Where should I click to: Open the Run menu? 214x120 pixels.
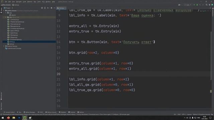35,2
